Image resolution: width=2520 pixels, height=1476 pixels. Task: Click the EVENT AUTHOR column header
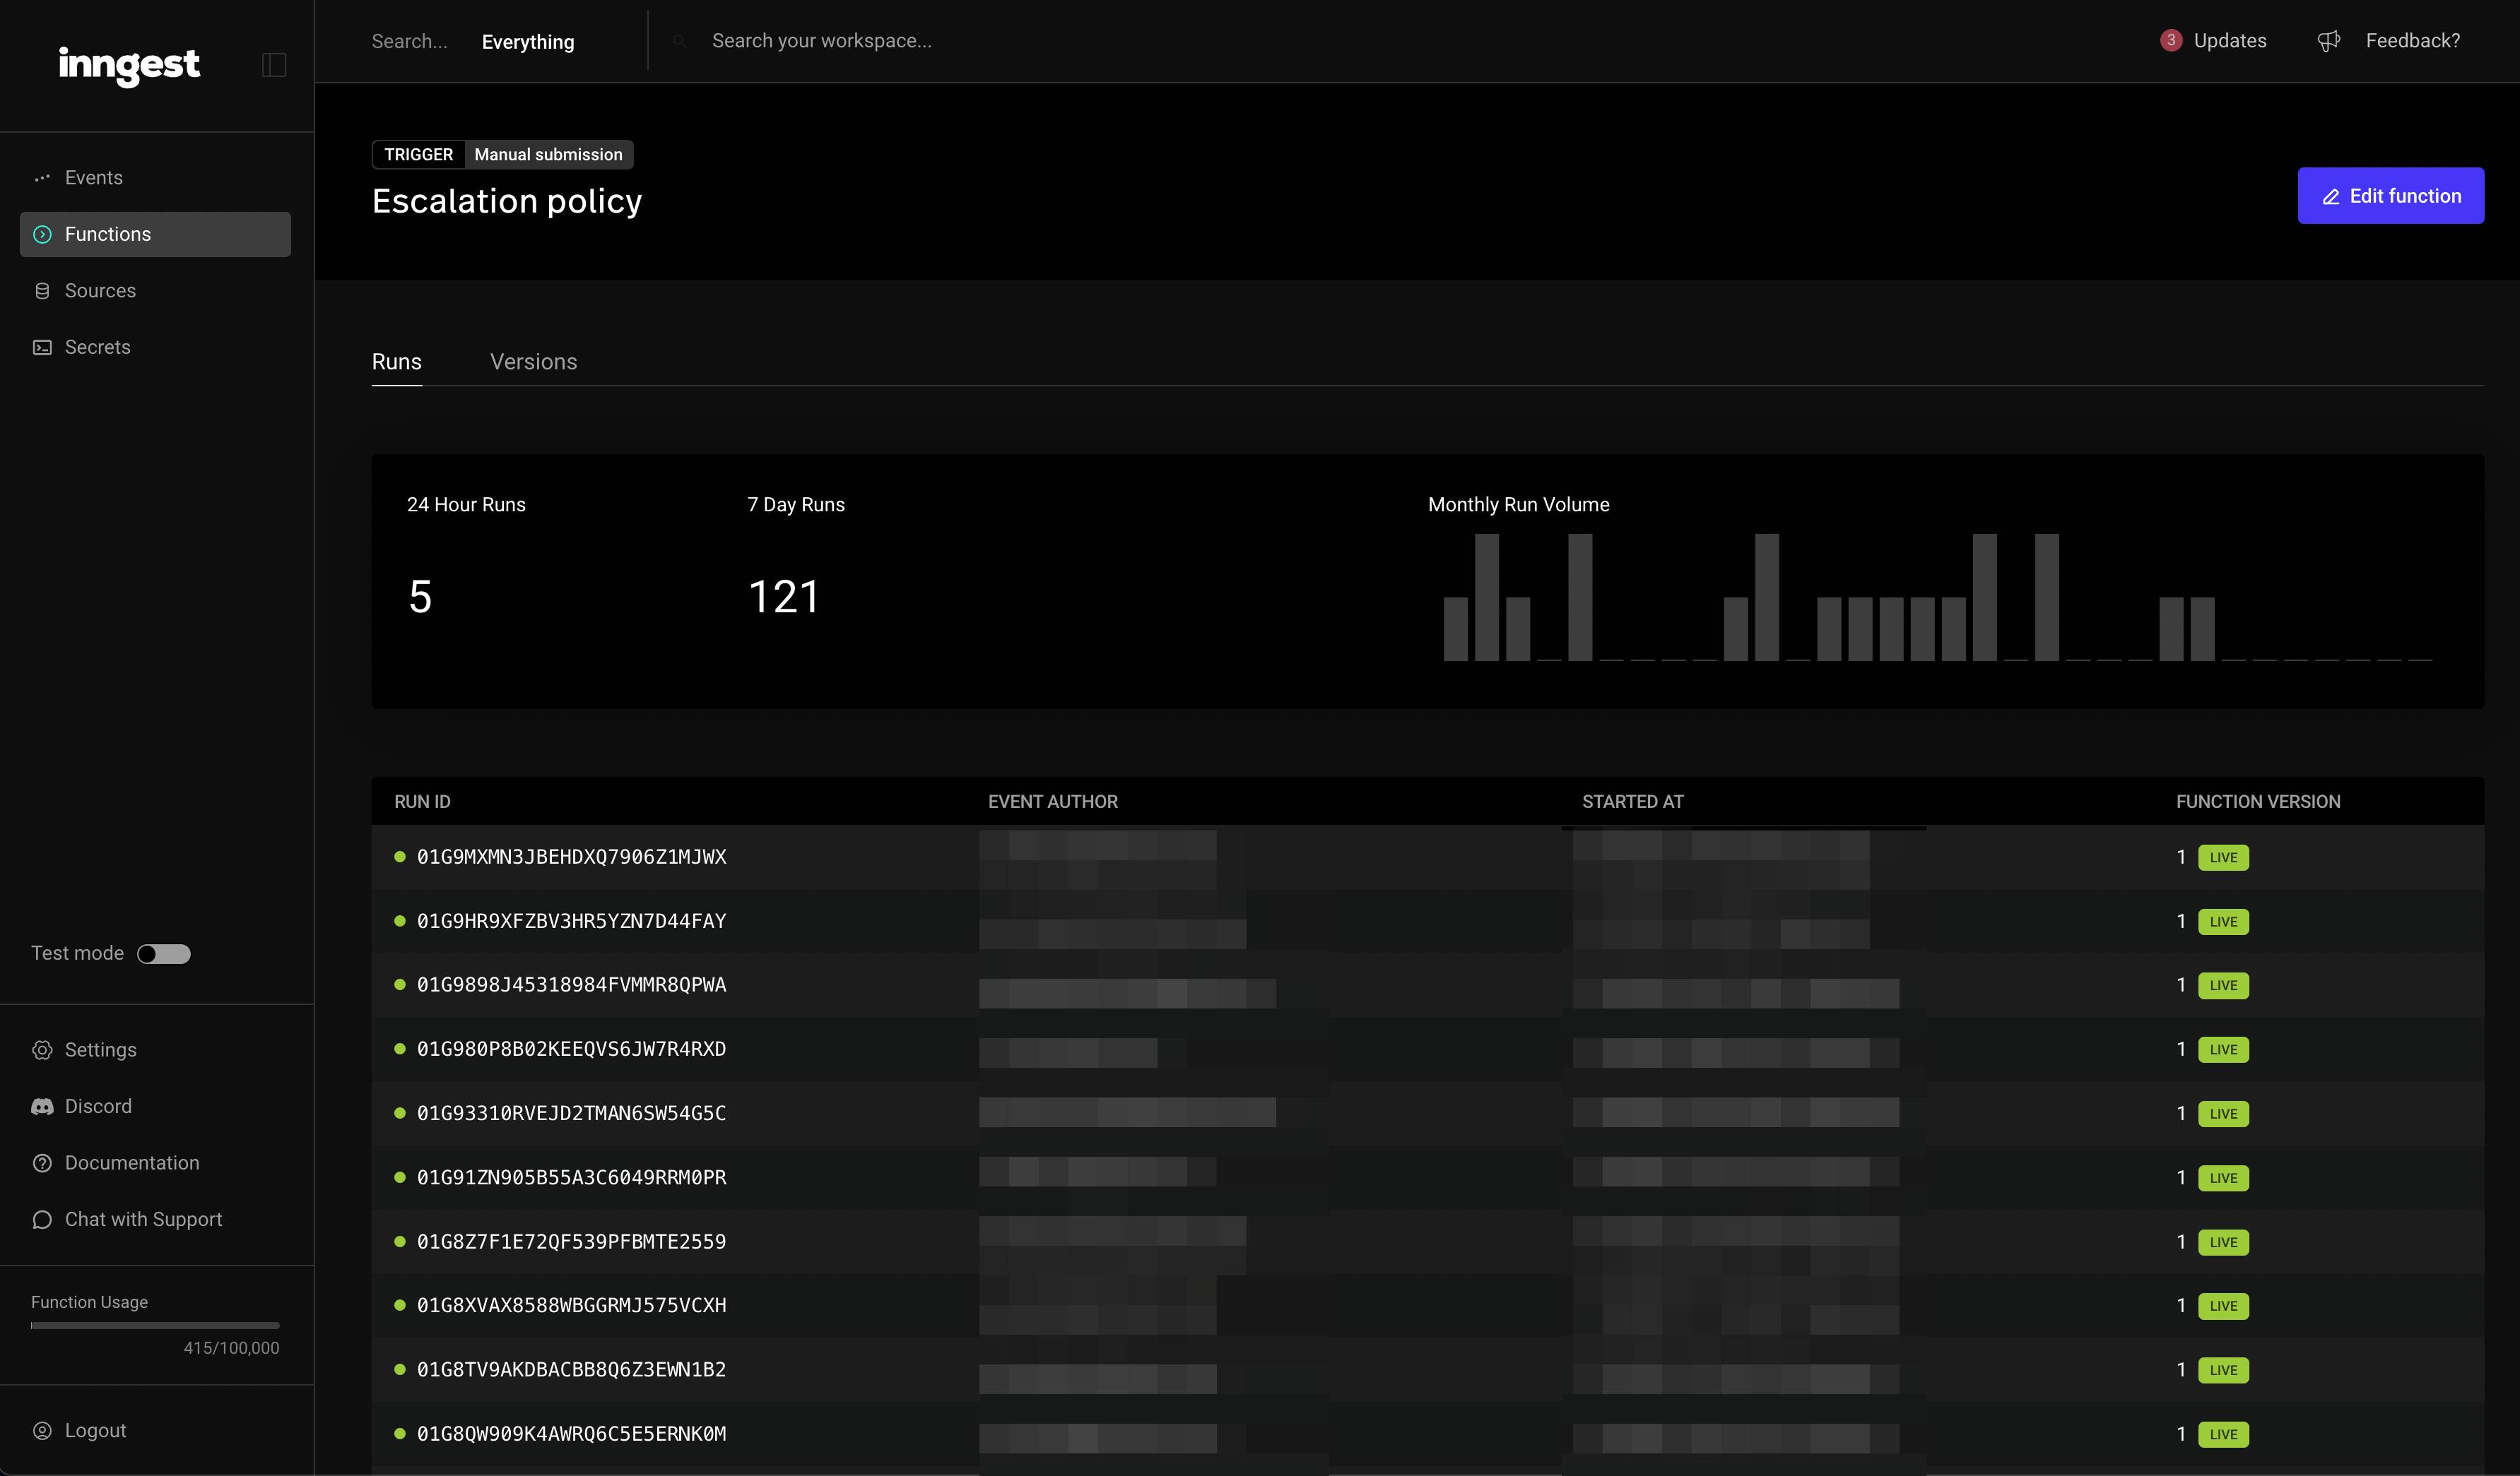click(x=1053, y=802)
